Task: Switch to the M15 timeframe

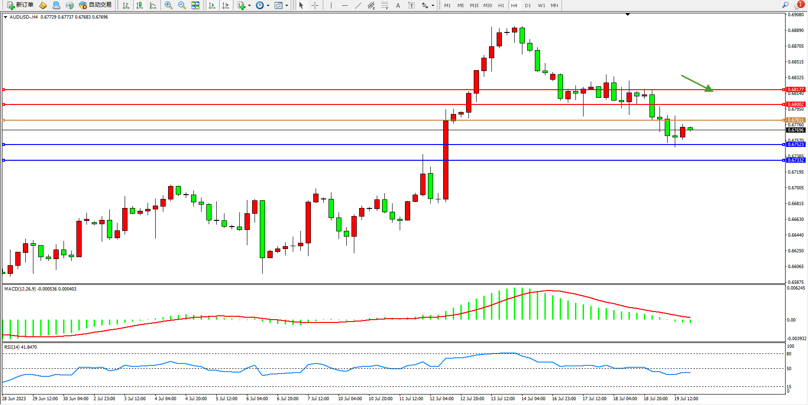Action: pyautogui.click(x=474, y=5)
